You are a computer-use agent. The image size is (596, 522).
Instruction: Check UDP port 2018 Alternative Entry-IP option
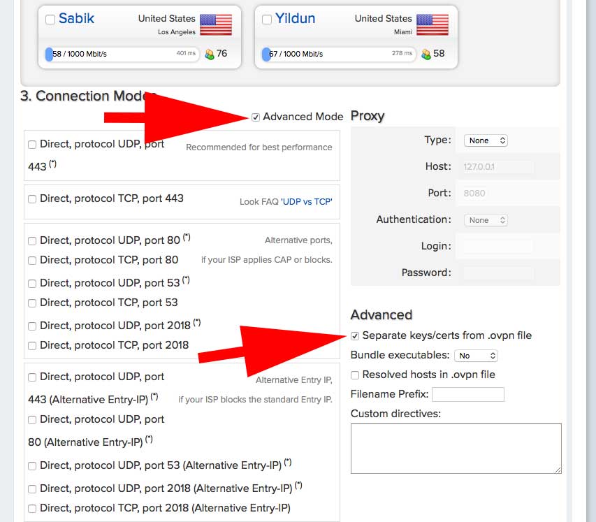pyautogui.click(x=32, y=489)
